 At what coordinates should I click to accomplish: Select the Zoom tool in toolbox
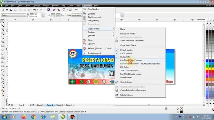point(2,34)
